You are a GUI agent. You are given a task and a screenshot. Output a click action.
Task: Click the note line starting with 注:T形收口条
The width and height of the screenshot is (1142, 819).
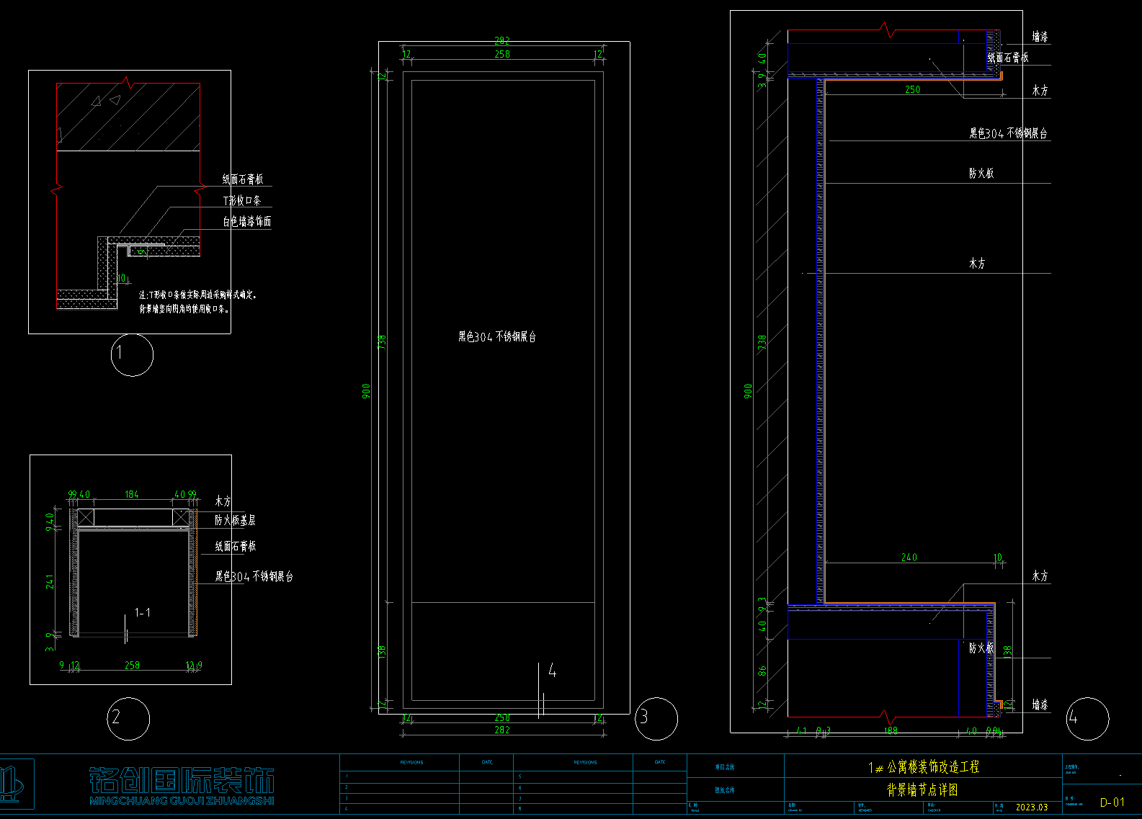coord(198,295)
